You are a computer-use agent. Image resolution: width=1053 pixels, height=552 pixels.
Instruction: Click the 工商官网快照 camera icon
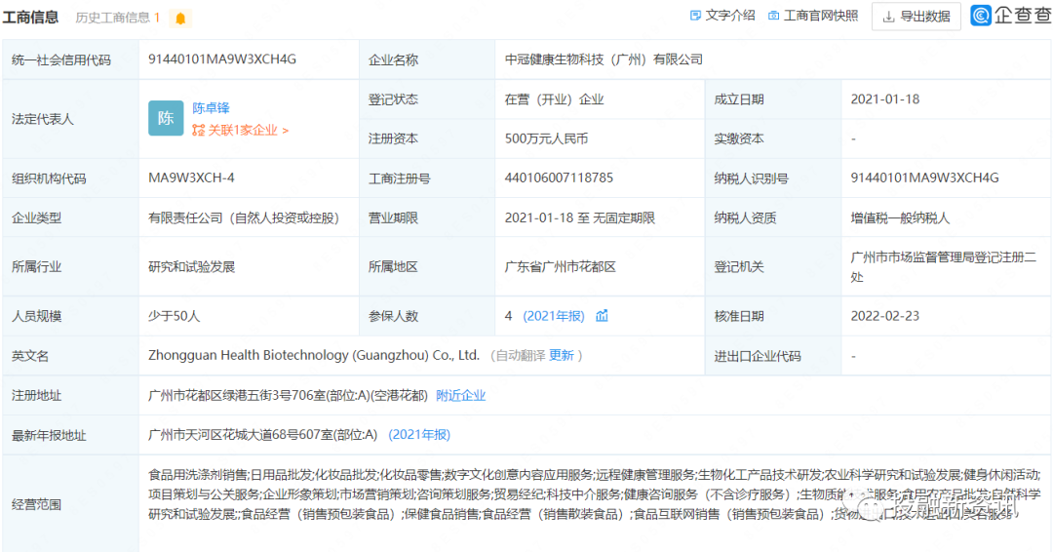pos(773,16)
